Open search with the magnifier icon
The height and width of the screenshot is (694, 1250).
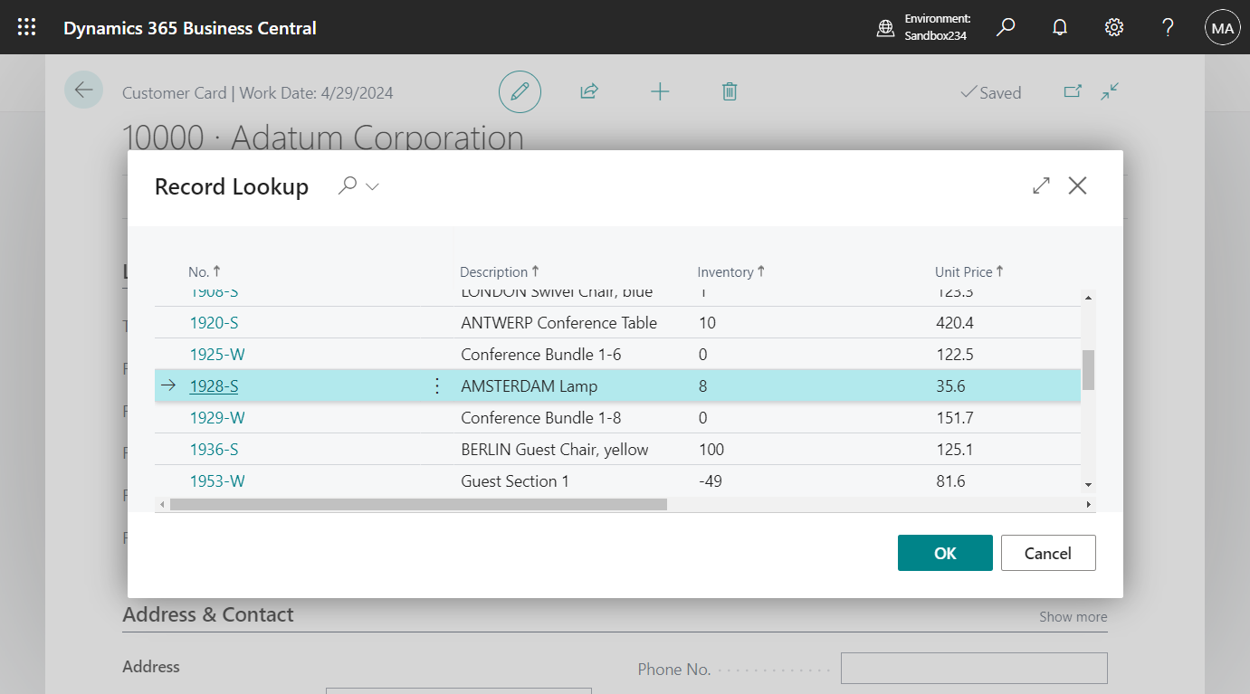click(x=1006, y=27)
